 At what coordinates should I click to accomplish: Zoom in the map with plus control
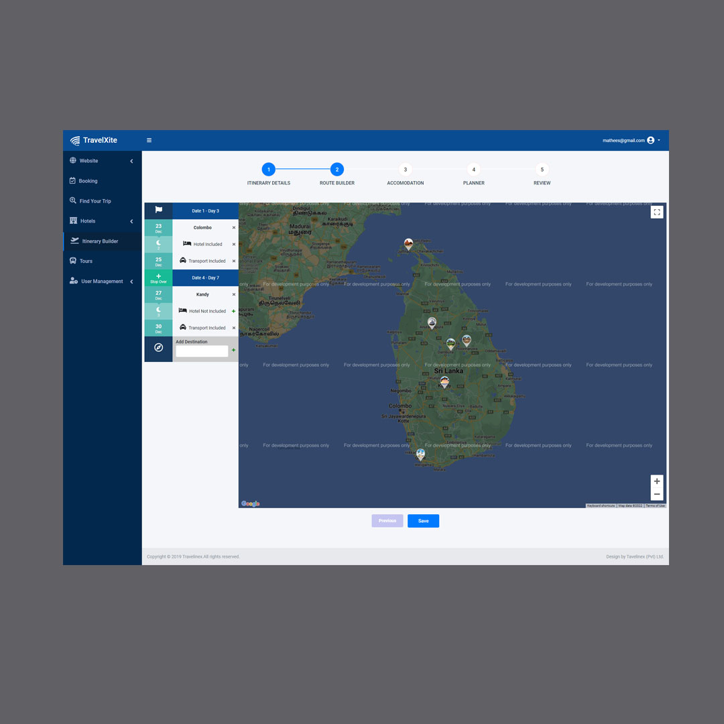pos(656,481)
